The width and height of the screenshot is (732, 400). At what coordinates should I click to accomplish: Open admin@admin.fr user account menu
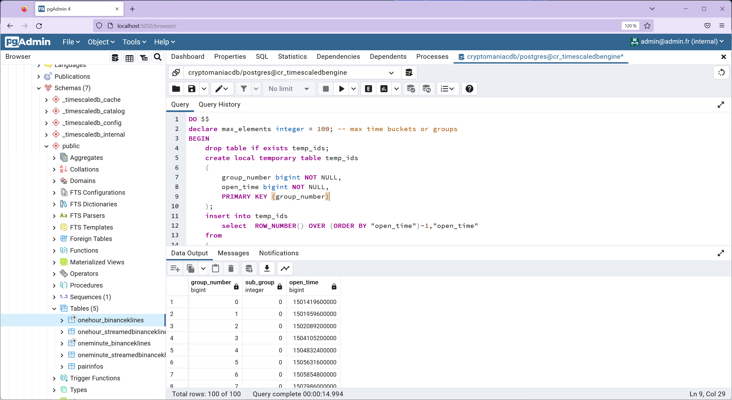[678, 42]
